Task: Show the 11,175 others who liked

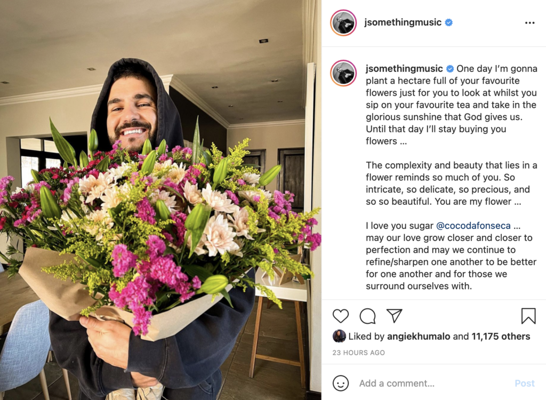Action: [501, 336]
